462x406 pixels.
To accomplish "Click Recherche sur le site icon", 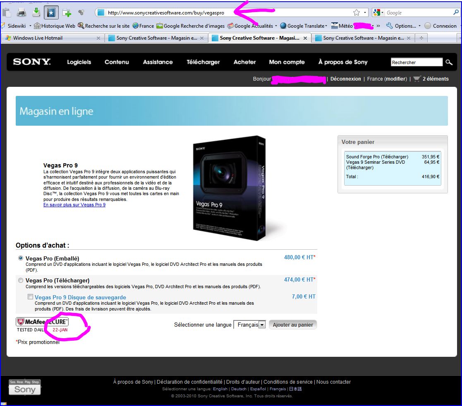I will tap(81, 26).
